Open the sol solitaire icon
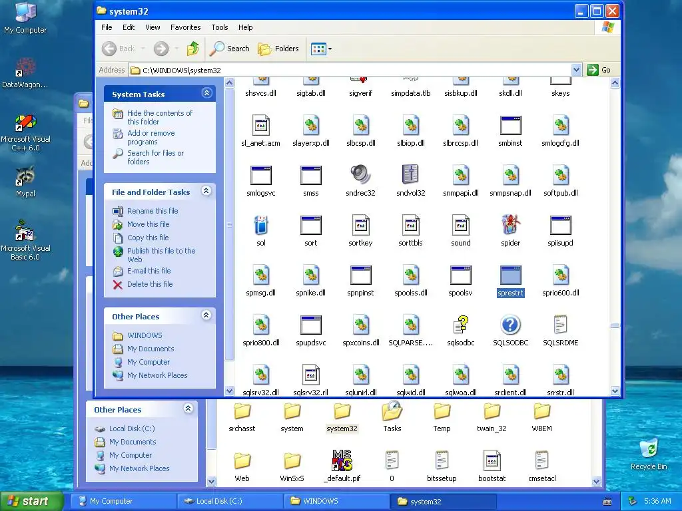Viewport: 682px width, 511px height. (261, 226)
